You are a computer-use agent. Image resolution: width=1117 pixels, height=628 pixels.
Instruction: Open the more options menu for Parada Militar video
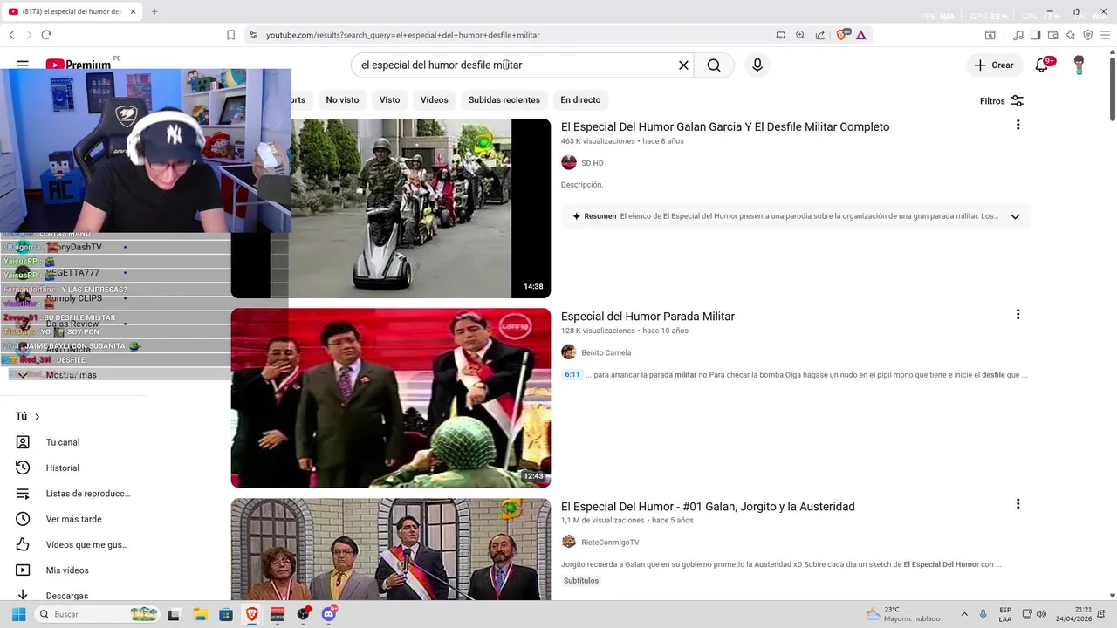1018,314
